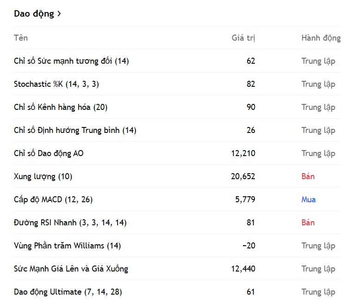The height and width of the screenshot is (308, 352).
Task: Select Chỉ số Định hướng Trung bình (14)
Action: pyautogui.click(x=75, y=130)
